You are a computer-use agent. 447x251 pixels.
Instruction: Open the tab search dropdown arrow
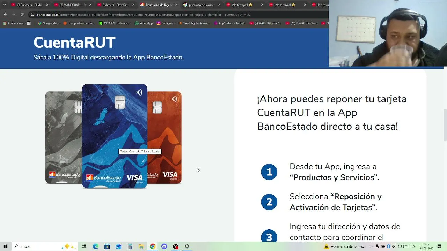coord(4,5)
